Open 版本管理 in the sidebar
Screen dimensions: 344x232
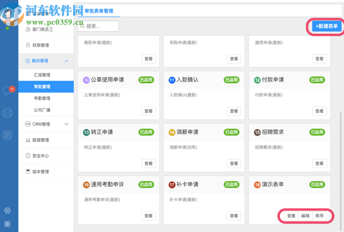pyautogui.click(x=46, y=171)
